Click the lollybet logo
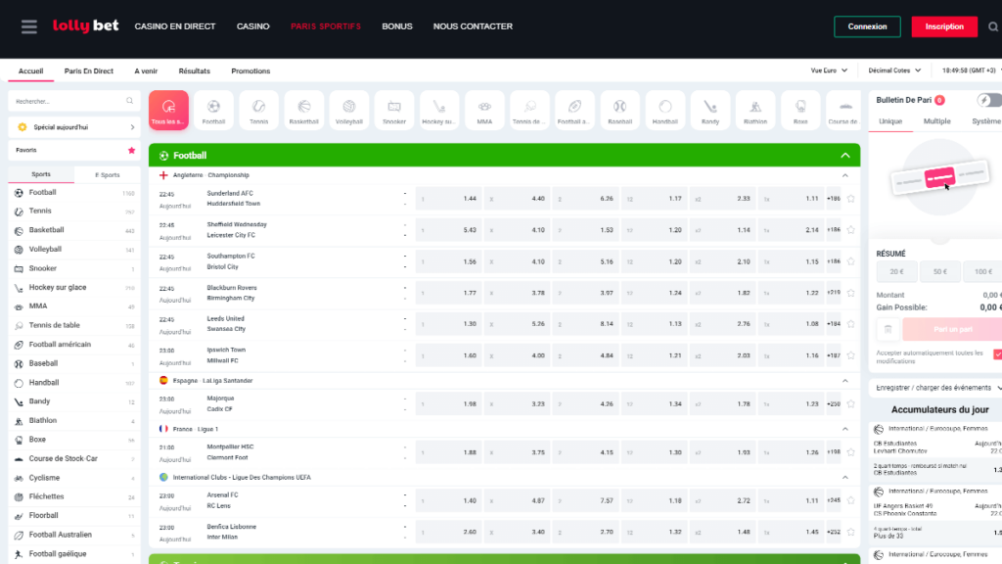Screen dimensions: 1002x564 pyautogui.click(x=86, y=25)
